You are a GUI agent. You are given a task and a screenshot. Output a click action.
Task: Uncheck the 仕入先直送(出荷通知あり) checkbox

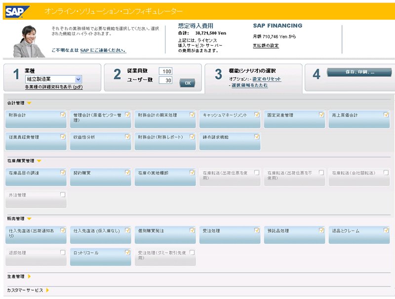point(63,230)
